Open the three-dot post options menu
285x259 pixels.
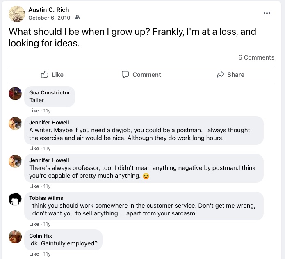click(x=267, y=13)
